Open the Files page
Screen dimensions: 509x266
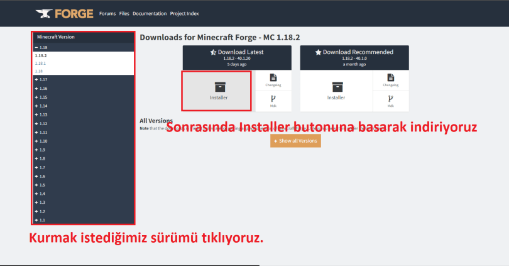pyautogui.click(x=124, y=14)
